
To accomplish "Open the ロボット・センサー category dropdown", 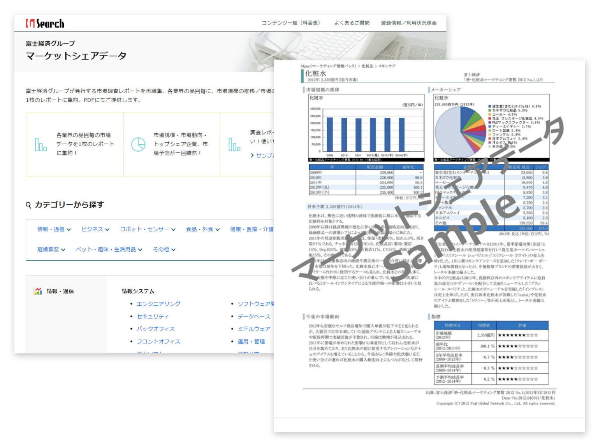I will (148, 229).
